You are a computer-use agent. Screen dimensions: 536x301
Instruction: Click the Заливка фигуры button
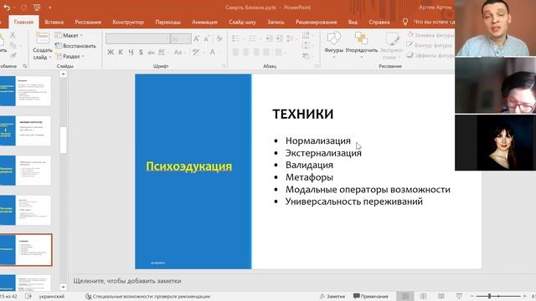[430, 35]
